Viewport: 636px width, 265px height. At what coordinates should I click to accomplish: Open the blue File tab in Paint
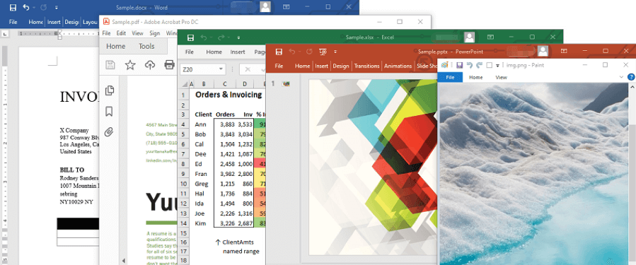tap(450, 77)
